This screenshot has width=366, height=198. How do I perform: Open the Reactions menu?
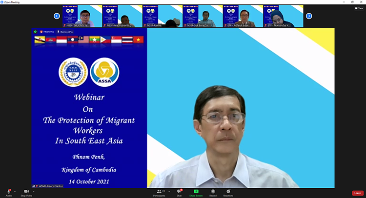228,193
